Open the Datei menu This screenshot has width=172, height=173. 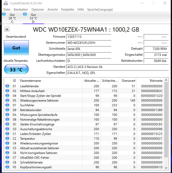7,10
